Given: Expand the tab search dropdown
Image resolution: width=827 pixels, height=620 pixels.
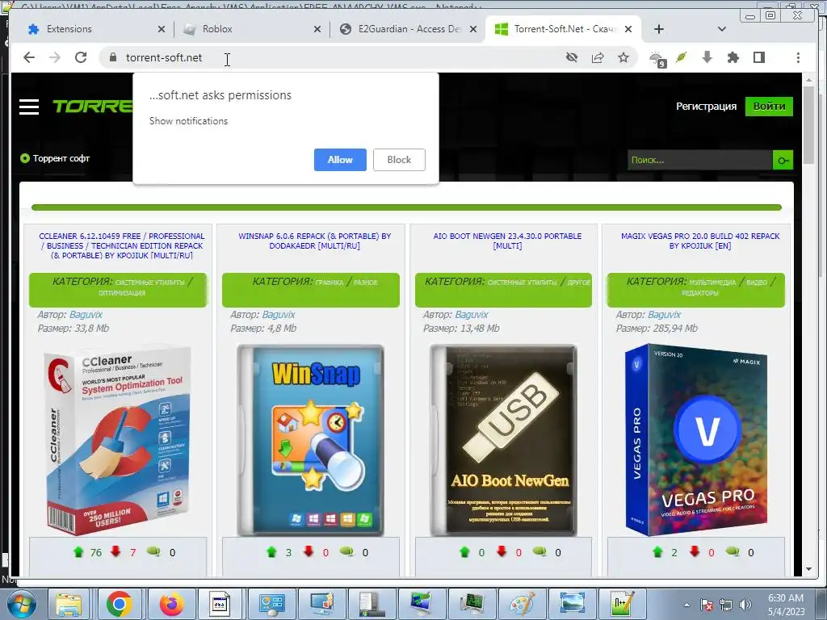Looking at the screenshot, I should 721,29.
